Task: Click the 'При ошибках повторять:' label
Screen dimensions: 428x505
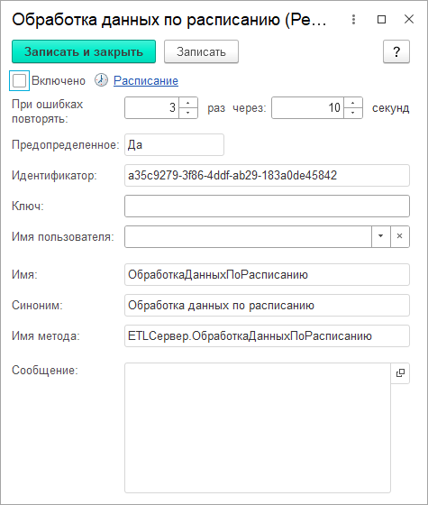Action: pos(48,112)
